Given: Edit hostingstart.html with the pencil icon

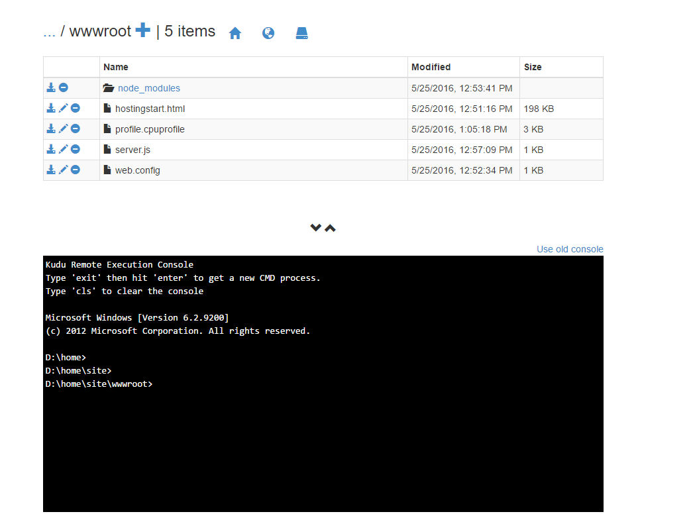Looking at the screenshot, I should [62, 108].
